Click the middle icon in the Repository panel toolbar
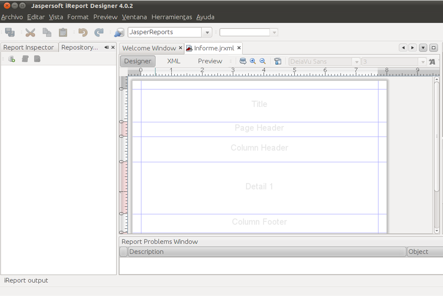 [x=25, y=59]
